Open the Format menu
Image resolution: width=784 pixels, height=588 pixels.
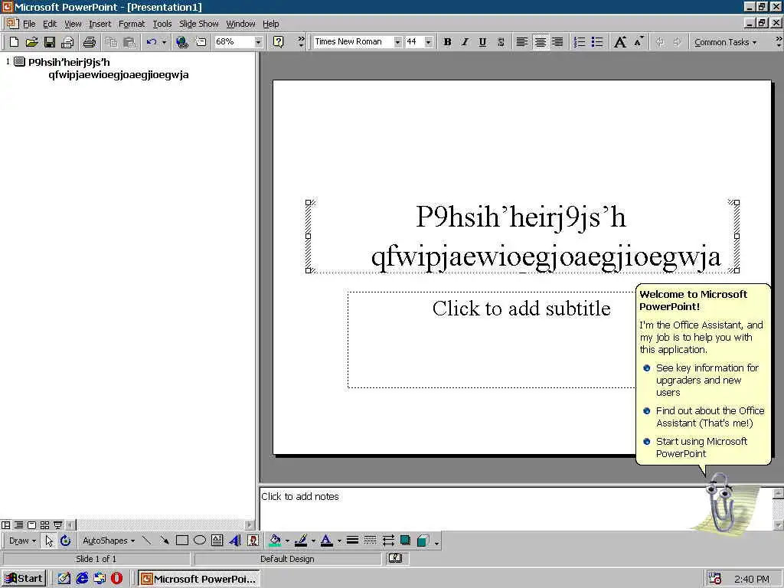point(132,24)
